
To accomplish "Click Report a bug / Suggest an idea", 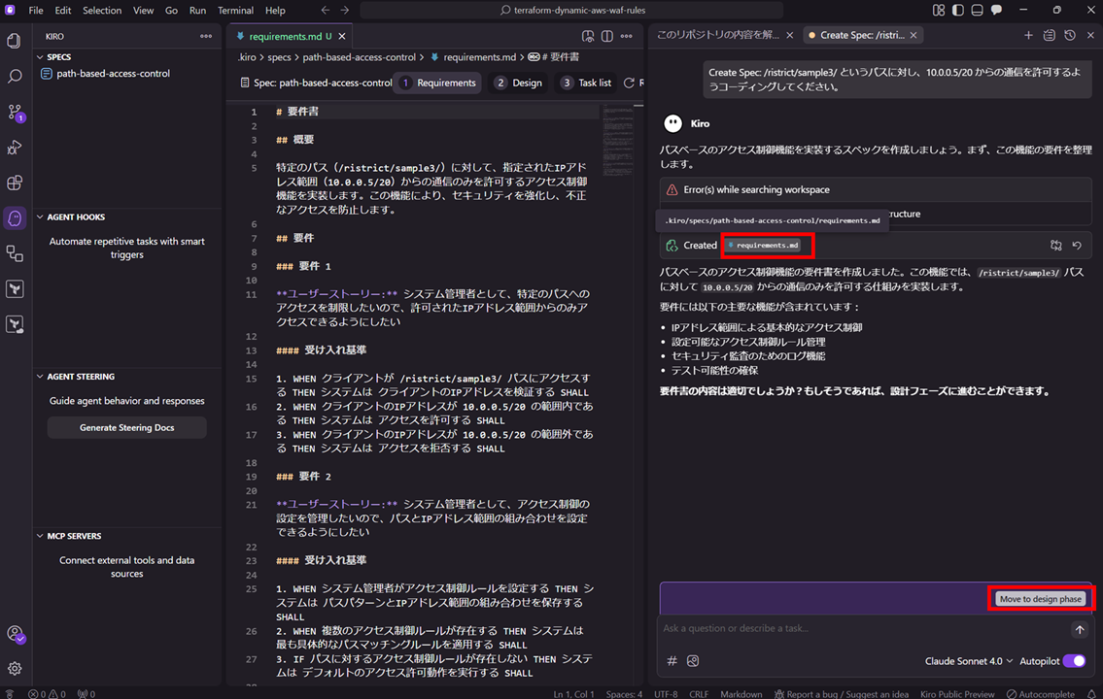I will tap(841, 694).
